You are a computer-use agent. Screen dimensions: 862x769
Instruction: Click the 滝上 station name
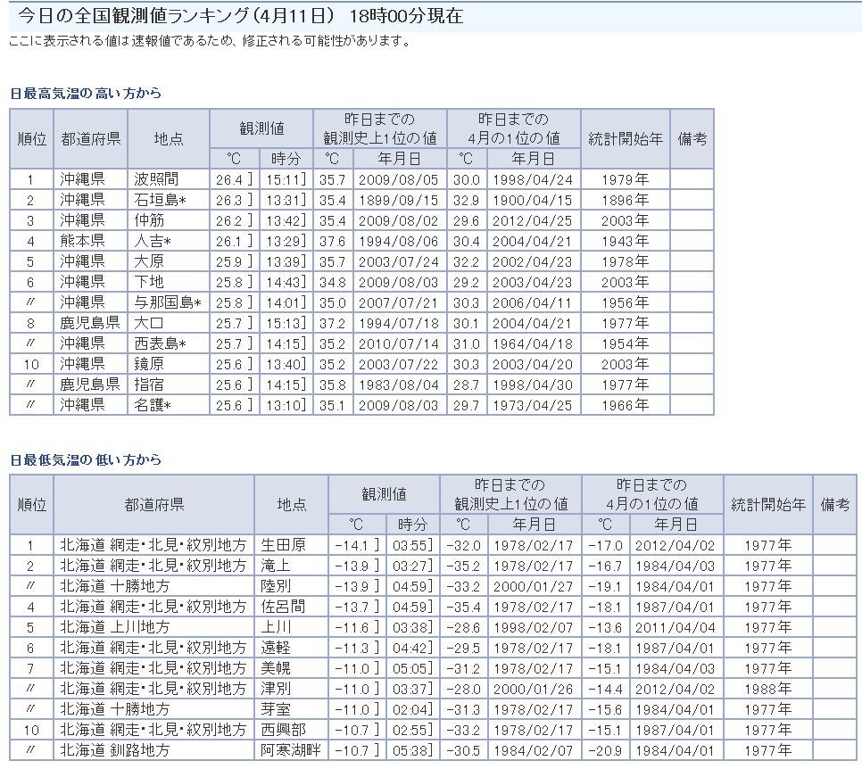[x=275, y=566]
